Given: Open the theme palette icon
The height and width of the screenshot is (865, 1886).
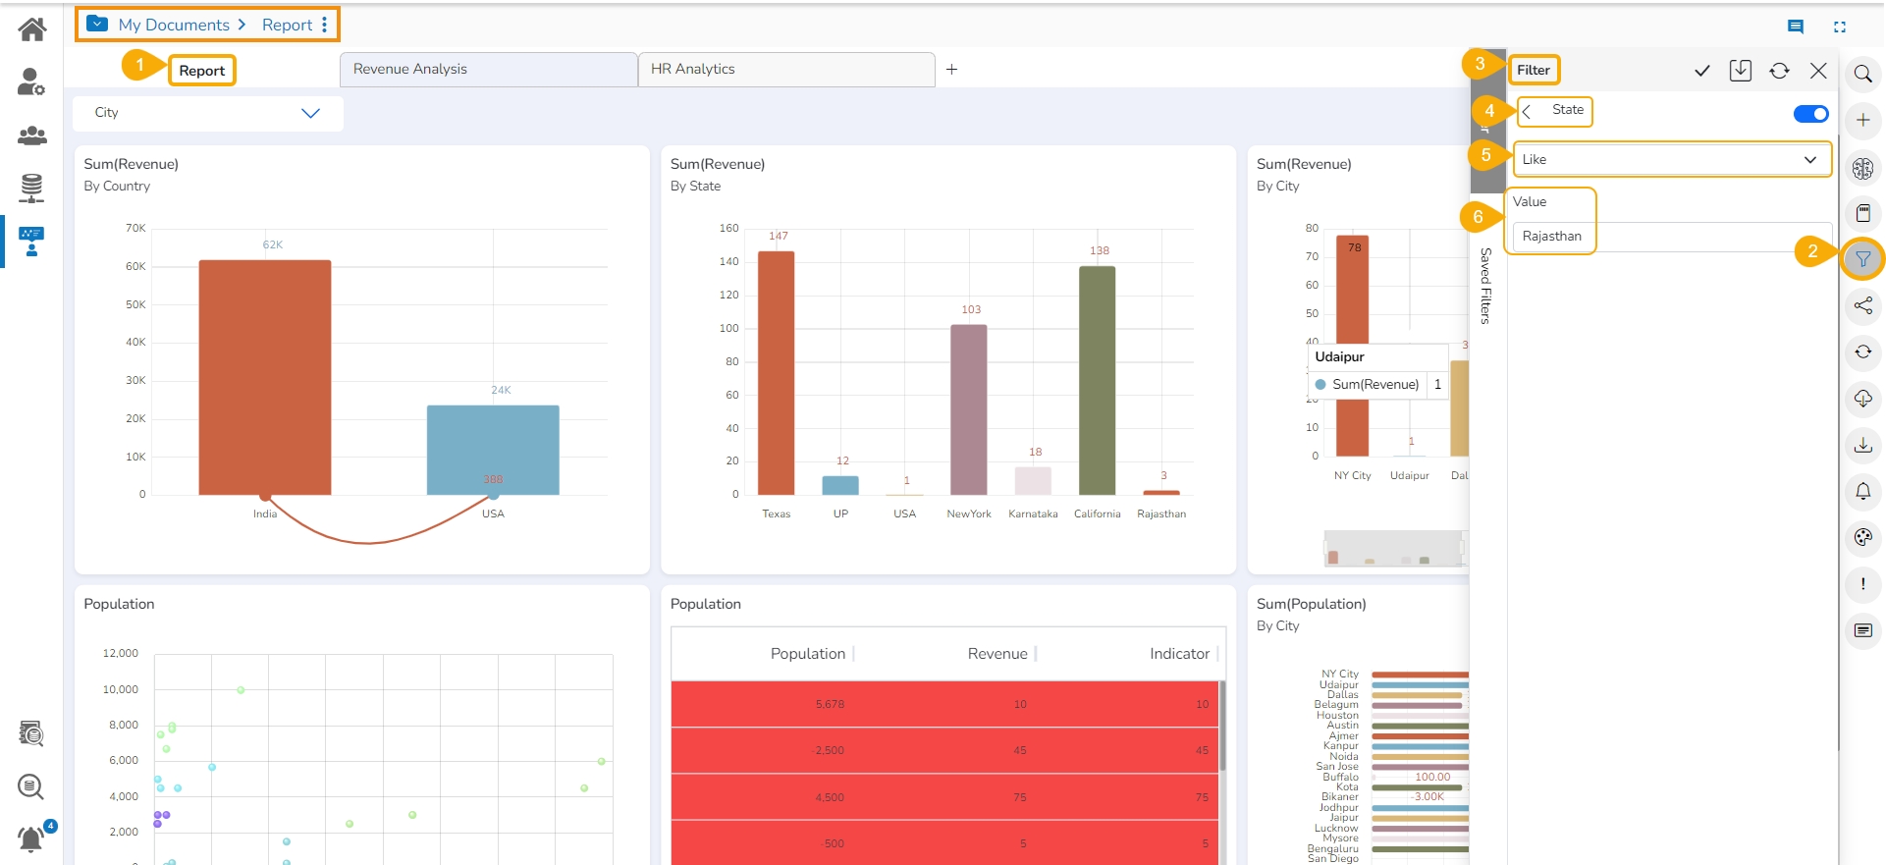Looking at the screenshot, I should click(1862, 537).
